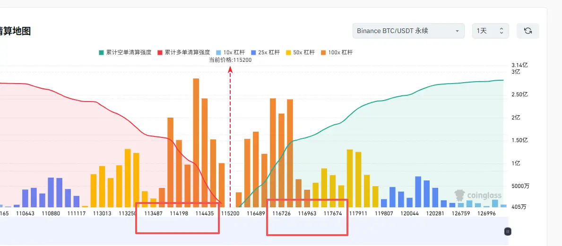Toggle the 10x 杠杆 legend item
The image size is (562, 246).
click(230, 52)
